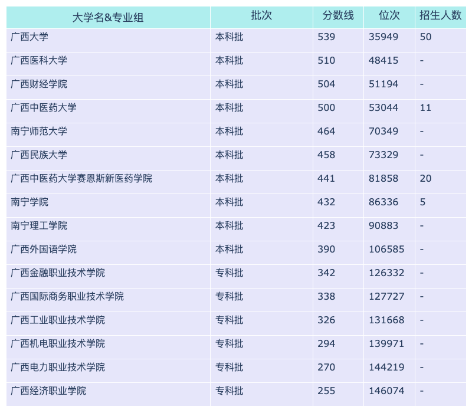Click rank value 126332
Image resolution: width=472 pixels, height=413 pixels.
click(386, 273)
